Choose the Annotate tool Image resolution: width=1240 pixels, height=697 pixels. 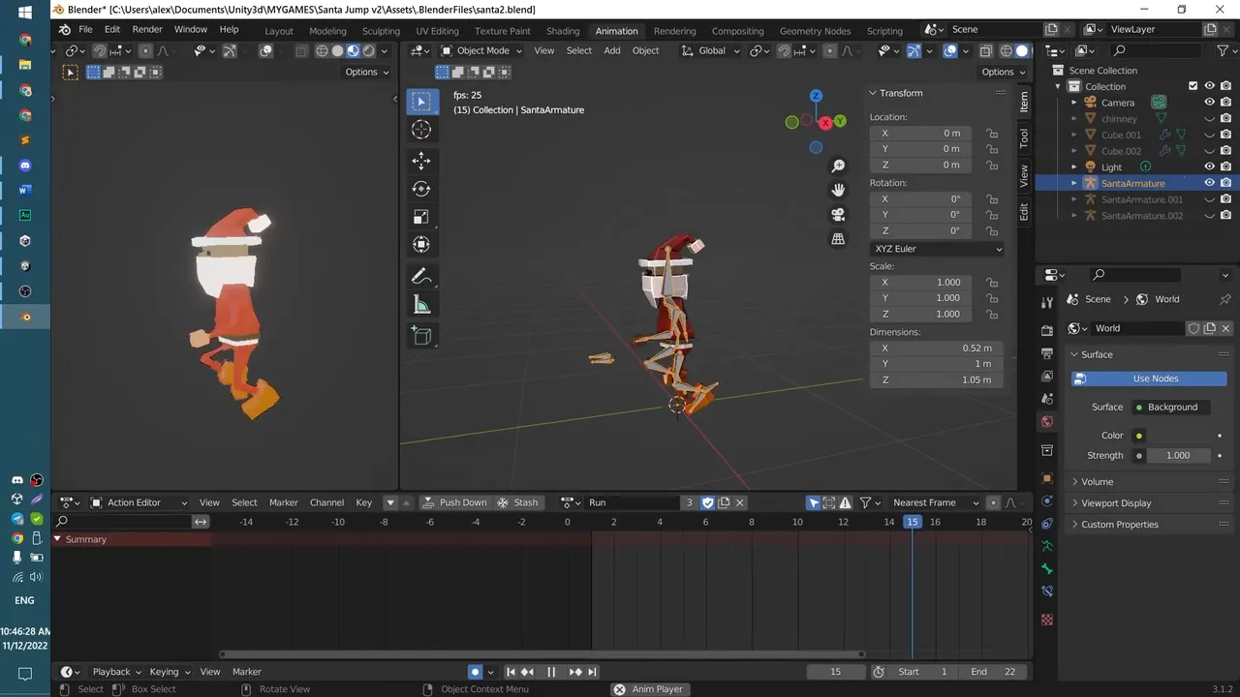pos(421,277)
